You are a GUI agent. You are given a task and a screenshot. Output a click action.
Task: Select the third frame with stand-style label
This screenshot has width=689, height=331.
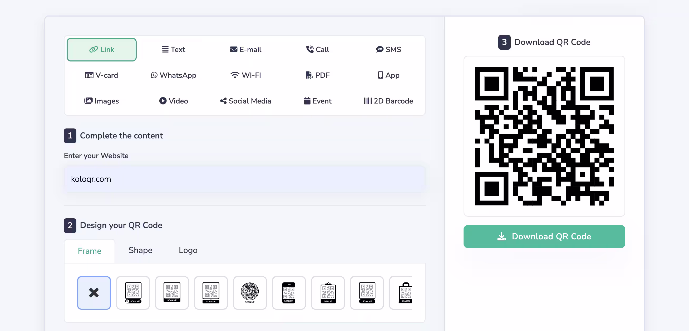tap(211, 293)
